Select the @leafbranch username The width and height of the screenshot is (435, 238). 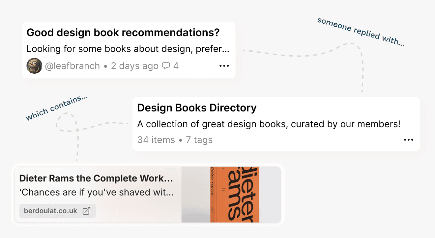click(x=72, y=66)
